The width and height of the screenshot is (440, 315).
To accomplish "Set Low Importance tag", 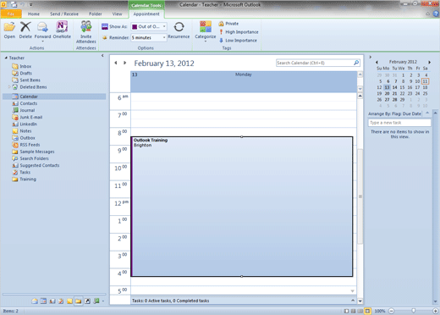I will pyautogui.click(x=238, y=41).
